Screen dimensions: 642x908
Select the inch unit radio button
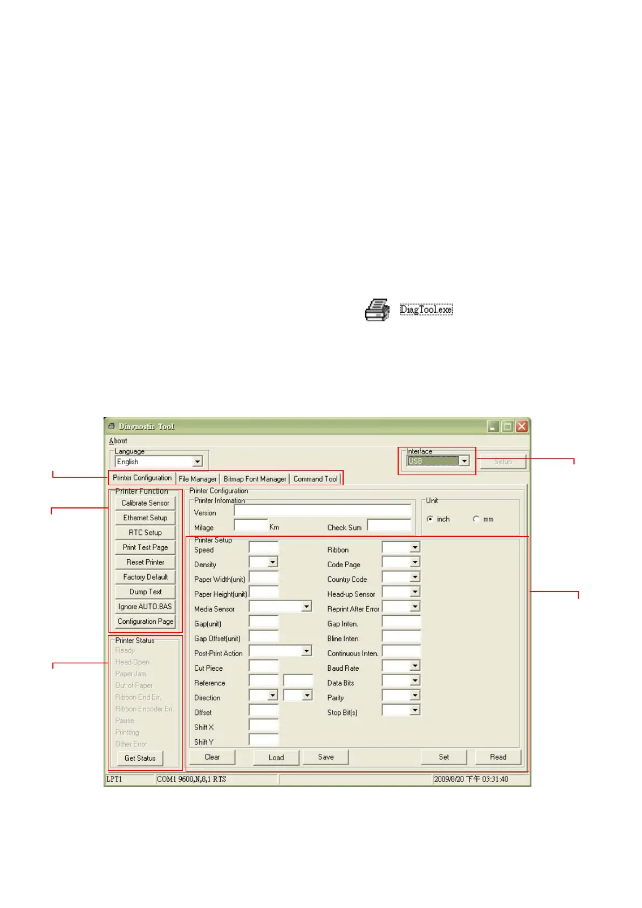pyautogui.click(x=430, y=519)
